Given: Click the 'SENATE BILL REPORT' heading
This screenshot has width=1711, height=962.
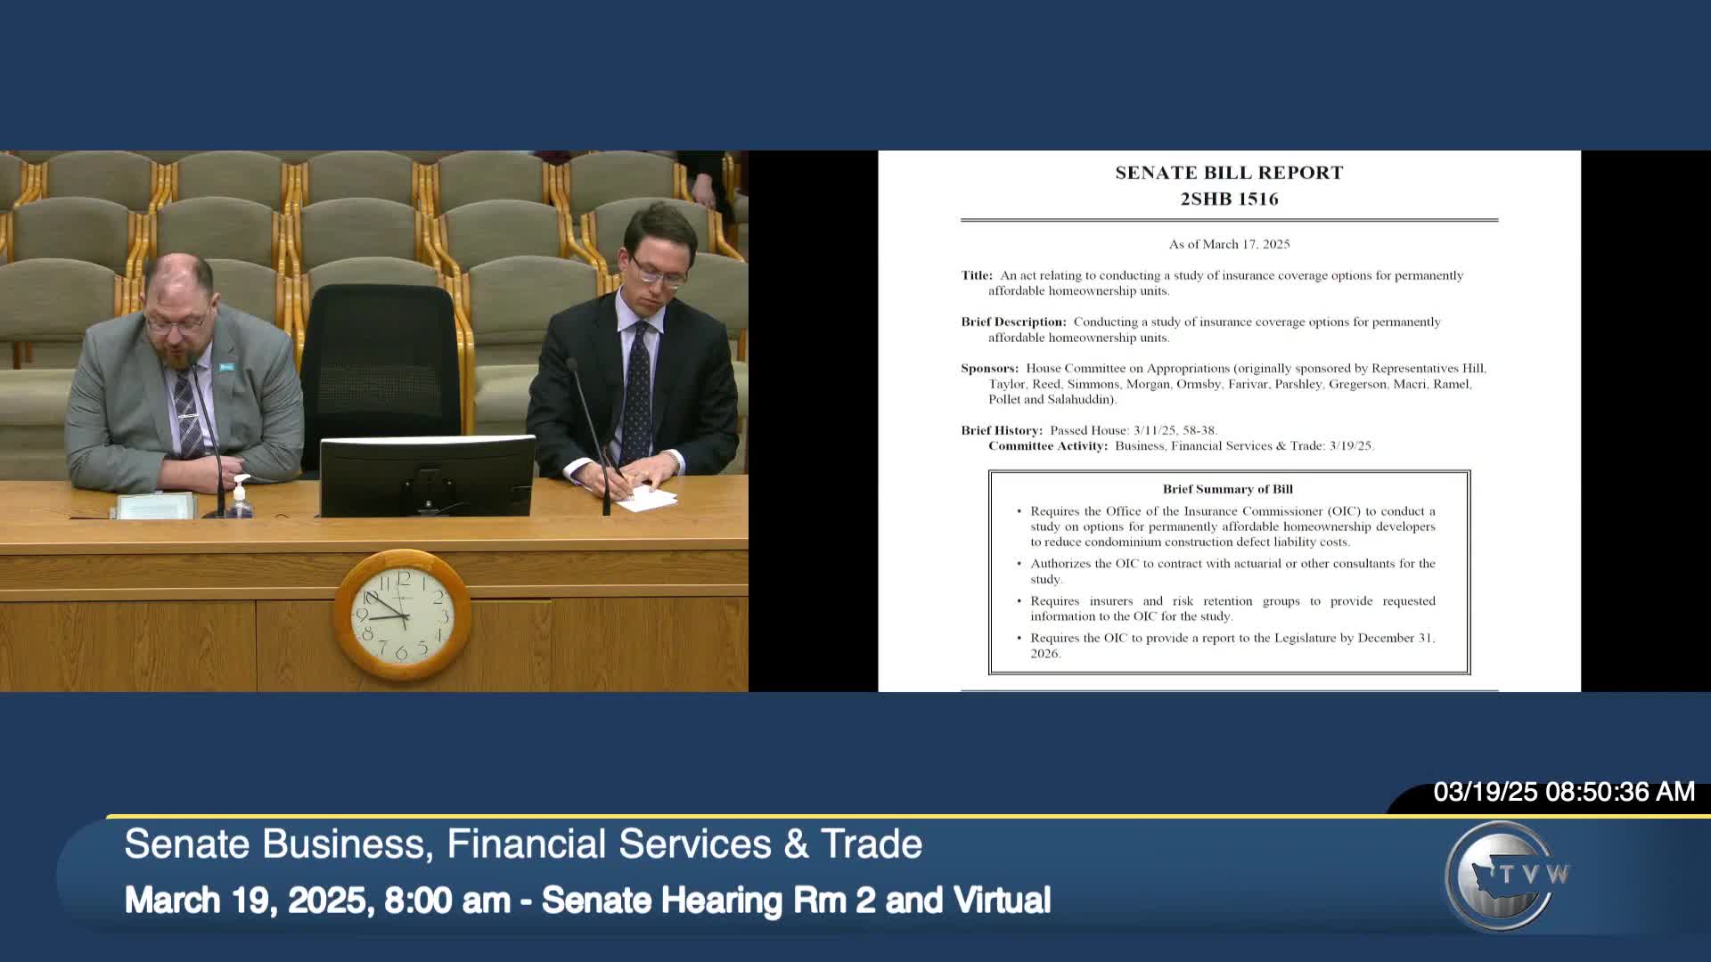Looking at the screenshot, I should pyautogui.click(x=1229, y=173).
